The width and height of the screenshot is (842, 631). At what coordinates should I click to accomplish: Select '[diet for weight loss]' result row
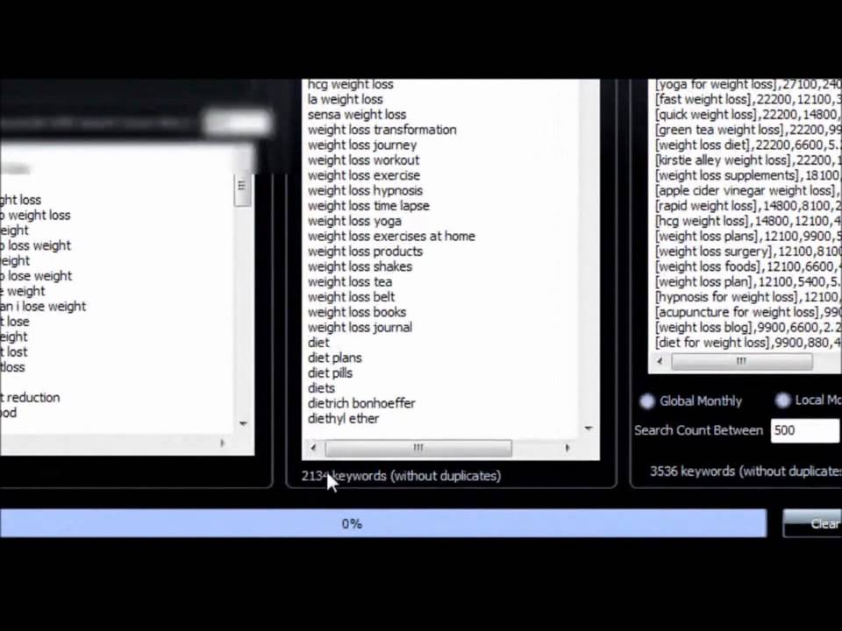pyautogui.click(x=748, y=343)
